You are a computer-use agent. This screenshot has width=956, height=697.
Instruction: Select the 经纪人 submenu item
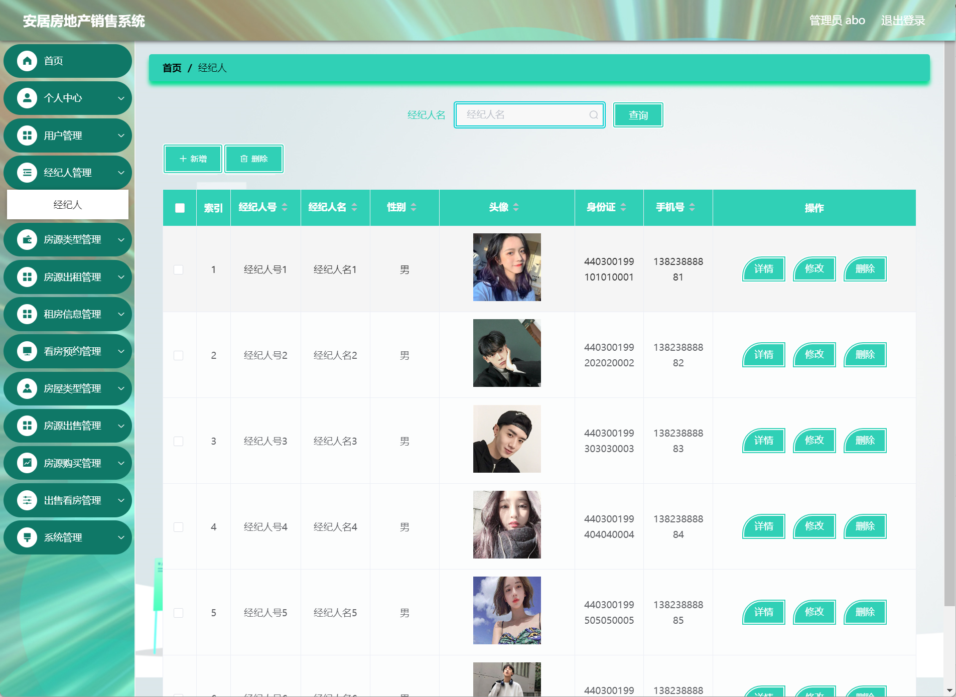click(68, 205)
